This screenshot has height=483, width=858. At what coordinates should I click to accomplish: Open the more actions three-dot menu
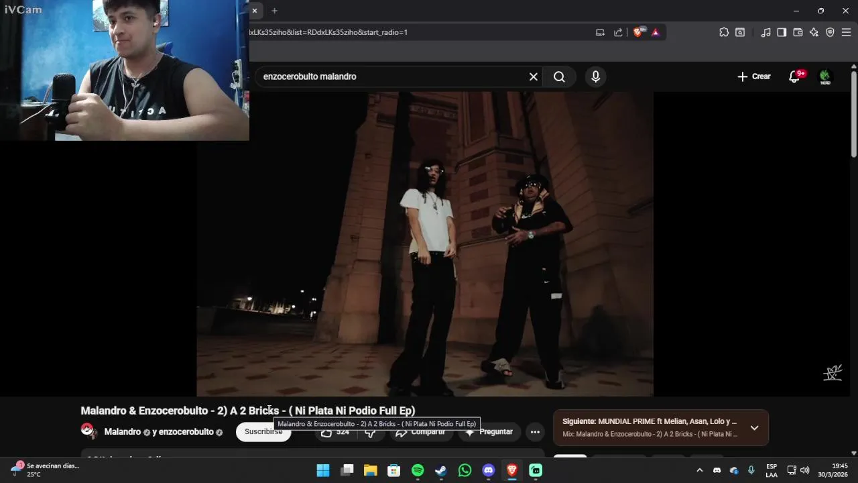point(535,432)
